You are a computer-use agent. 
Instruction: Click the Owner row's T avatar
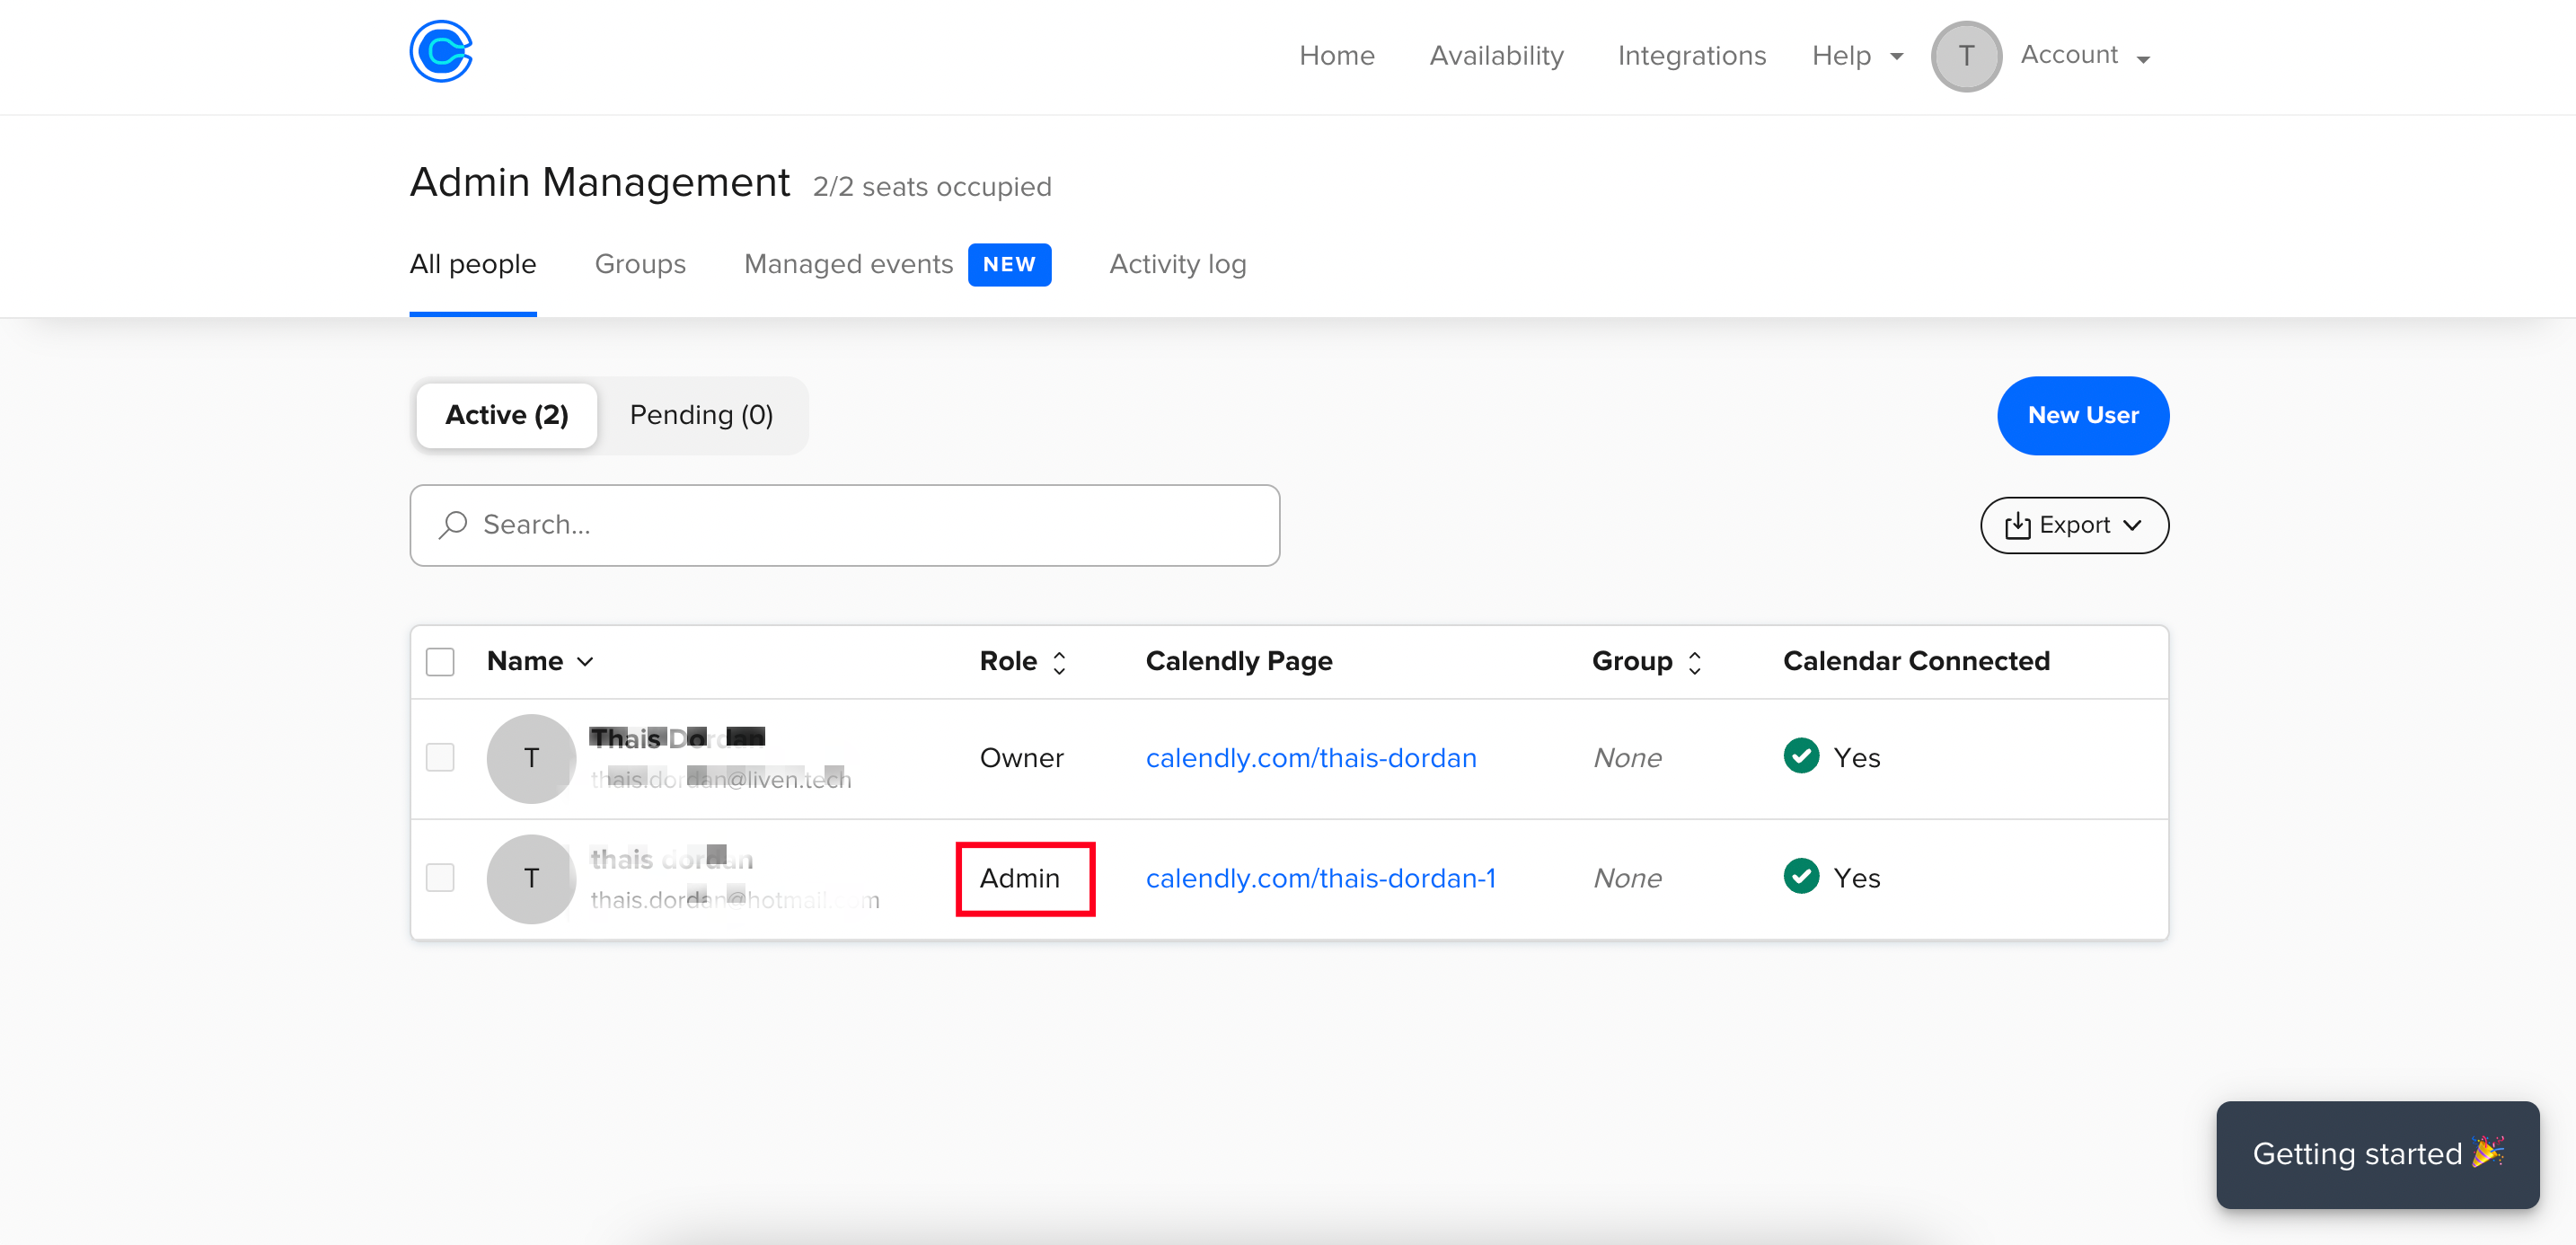tap(531, 758)
